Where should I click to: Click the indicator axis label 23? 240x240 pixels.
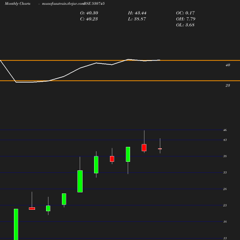228,85
